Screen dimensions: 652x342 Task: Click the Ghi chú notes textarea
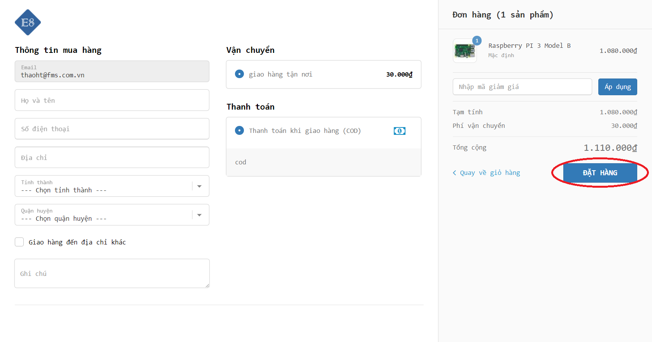(x=112, y=274)
